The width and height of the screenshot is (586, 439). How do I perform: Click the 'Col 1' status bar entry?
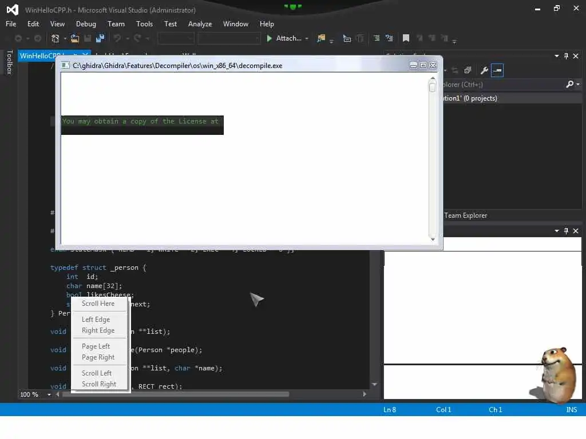click(444, 409)
